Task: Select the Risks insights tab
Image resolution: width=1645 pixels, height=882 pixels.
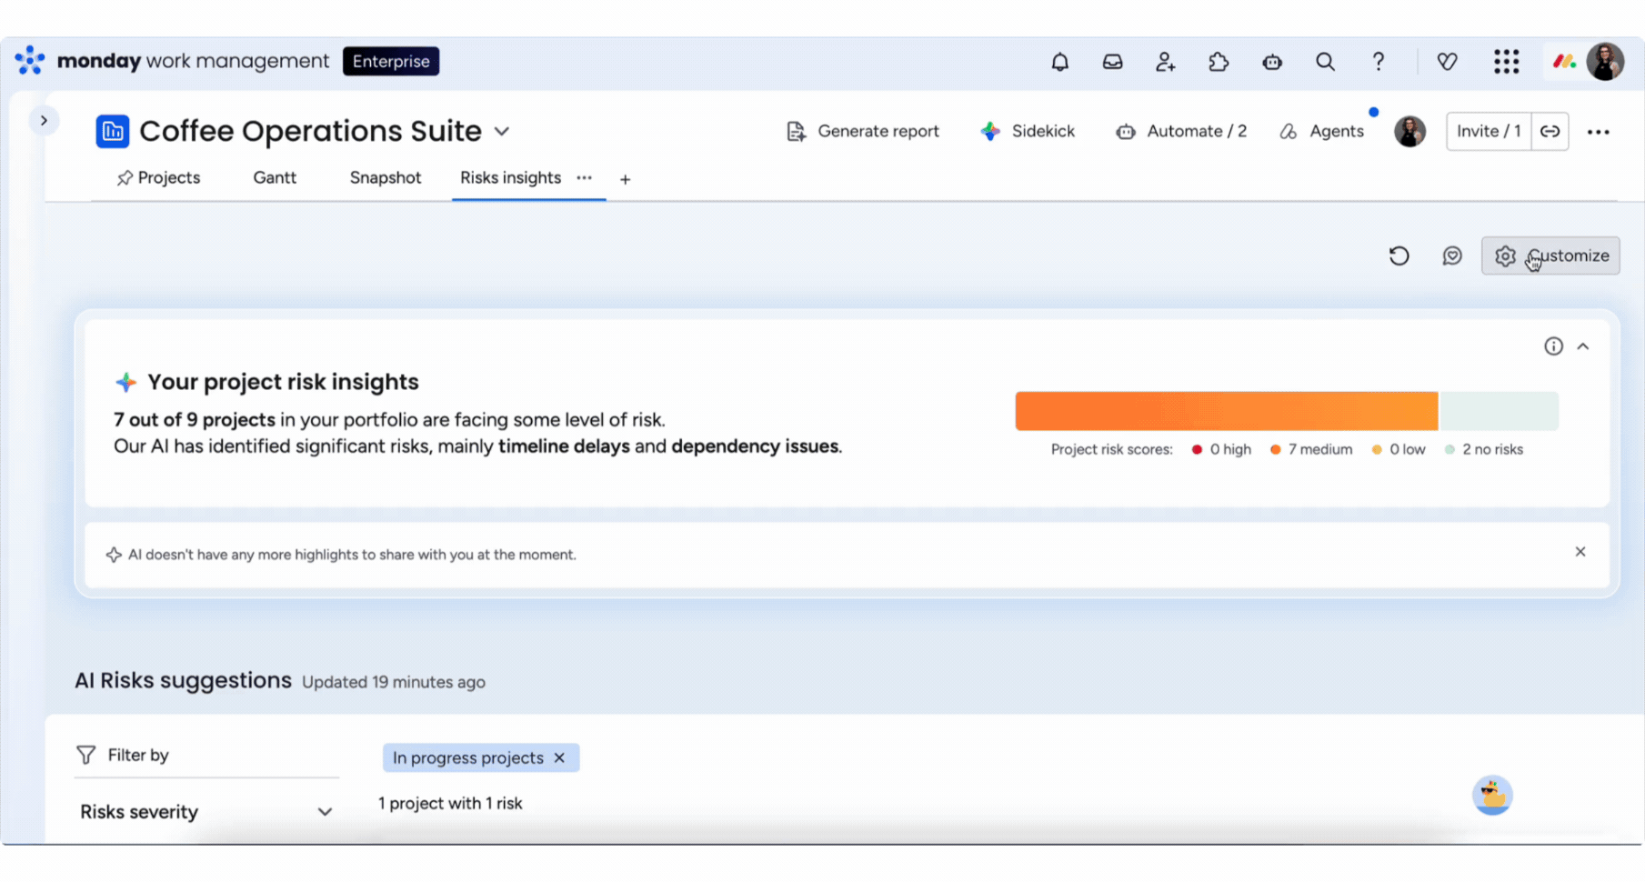Action: point(510,178)
